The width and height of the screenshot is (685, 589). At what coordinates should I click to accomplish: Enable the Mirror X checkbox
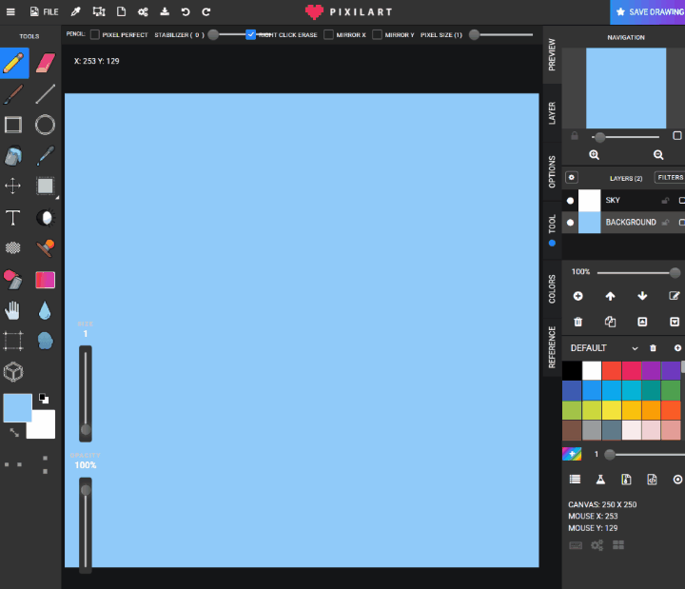(x=328, y=34)
